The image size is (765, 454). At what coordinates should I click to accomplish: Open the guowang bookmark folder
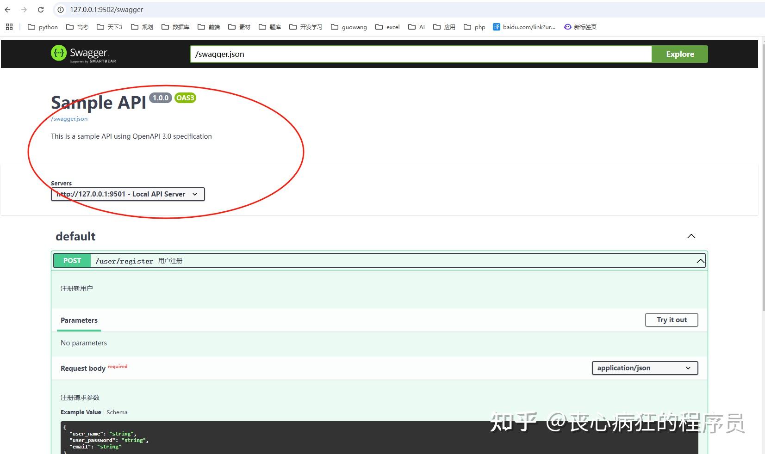348,27
